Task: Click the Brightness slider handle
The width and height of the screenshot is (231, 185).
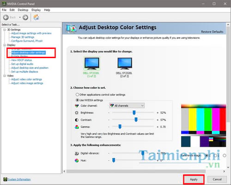Action: pyautogui.click(x=134, y=113)
